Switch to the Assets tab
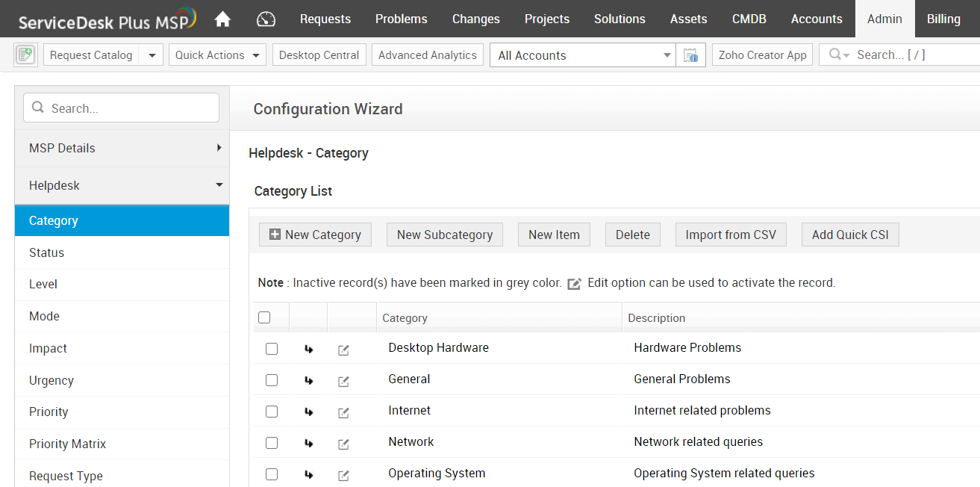 point(688,19)
